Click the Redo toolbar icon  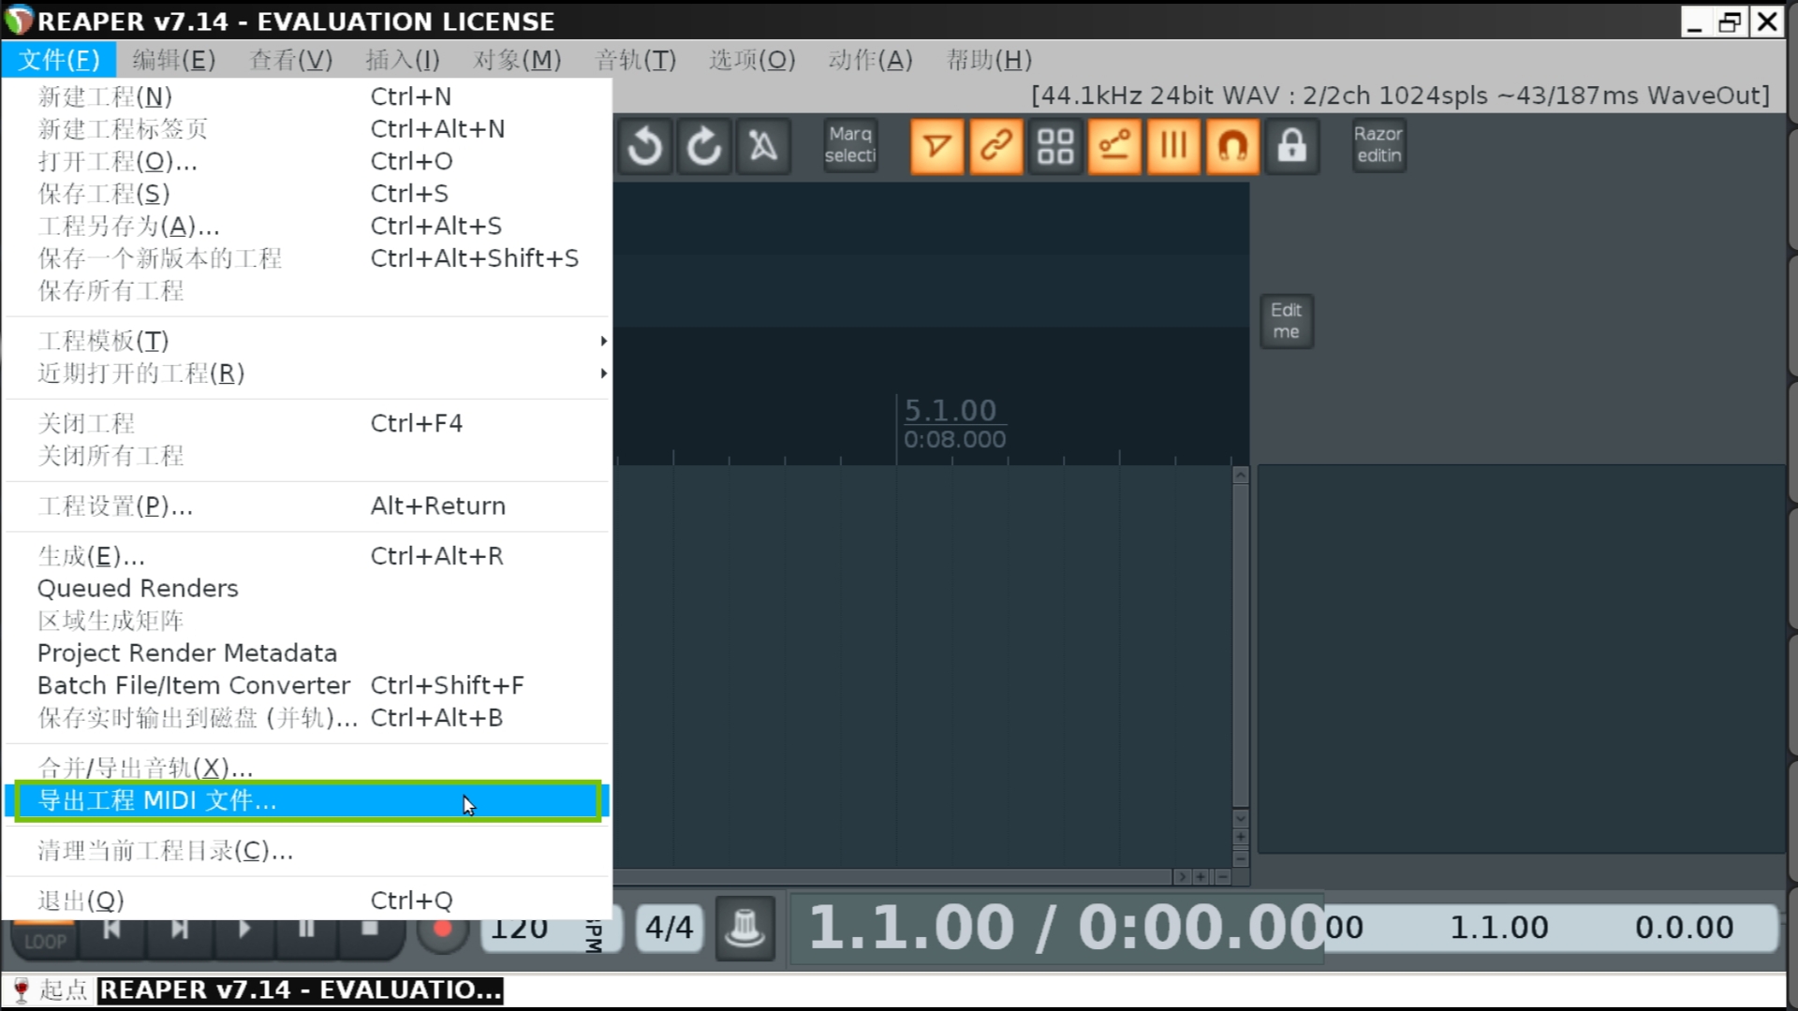pyautogui.click(x=703, y=147)
